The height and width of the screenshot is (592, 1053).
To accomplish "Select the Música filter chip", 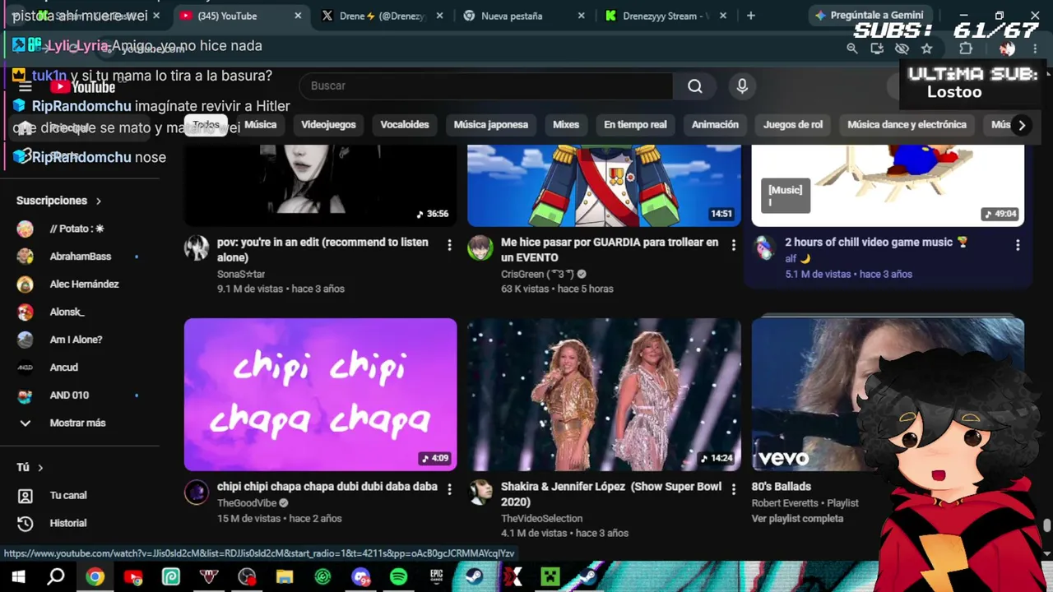I will (260, 124).
